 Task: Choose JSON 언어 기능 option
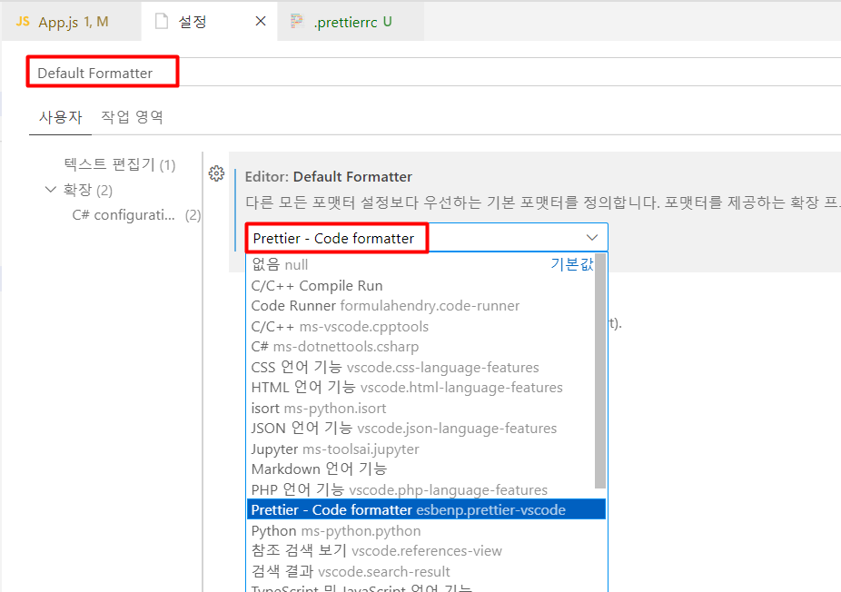[421, 428]
